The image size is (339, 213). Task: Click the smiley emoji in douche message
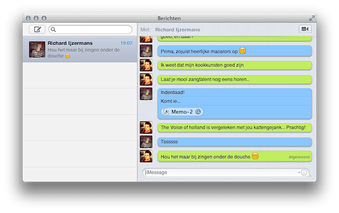coord(255,156)
